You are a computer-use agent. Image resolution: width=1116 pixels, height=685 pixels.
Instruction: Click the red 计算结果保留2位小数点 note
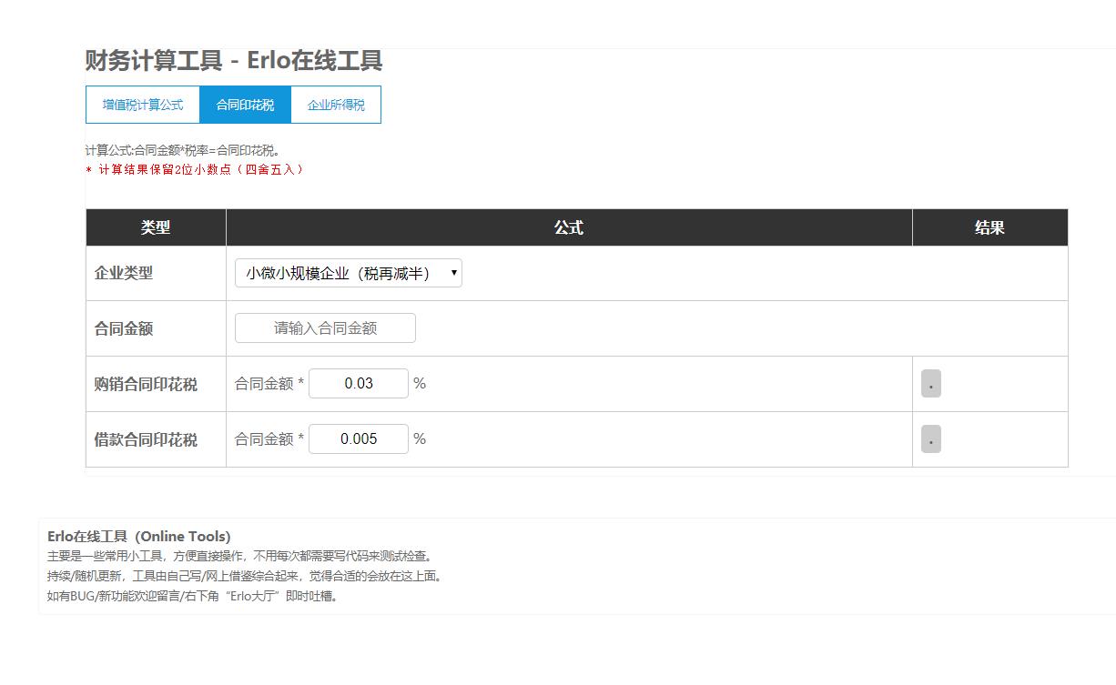(x=195, y=169)
